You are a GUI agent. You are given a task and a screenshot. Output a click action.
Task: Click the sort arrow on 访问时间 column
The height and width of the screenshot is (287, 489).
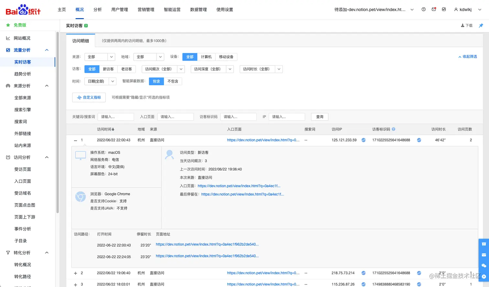coord(113,129)
